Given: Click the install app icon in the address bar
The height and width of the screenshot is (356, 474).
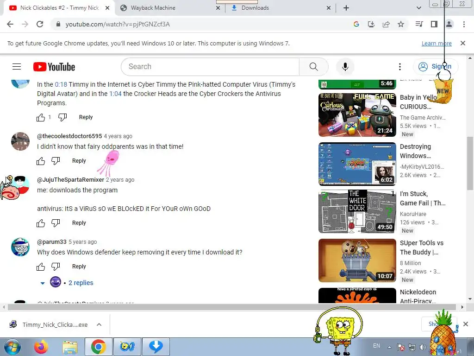Looking at the screenshot, I should point(371,24).
